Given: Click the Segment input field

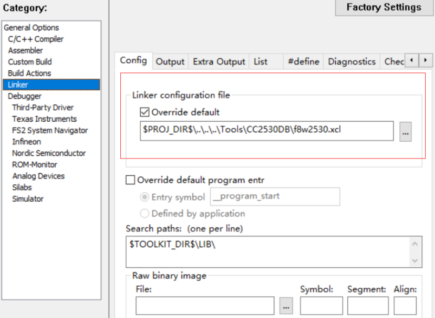Looking at the screenshot, I should pos(368,306).
